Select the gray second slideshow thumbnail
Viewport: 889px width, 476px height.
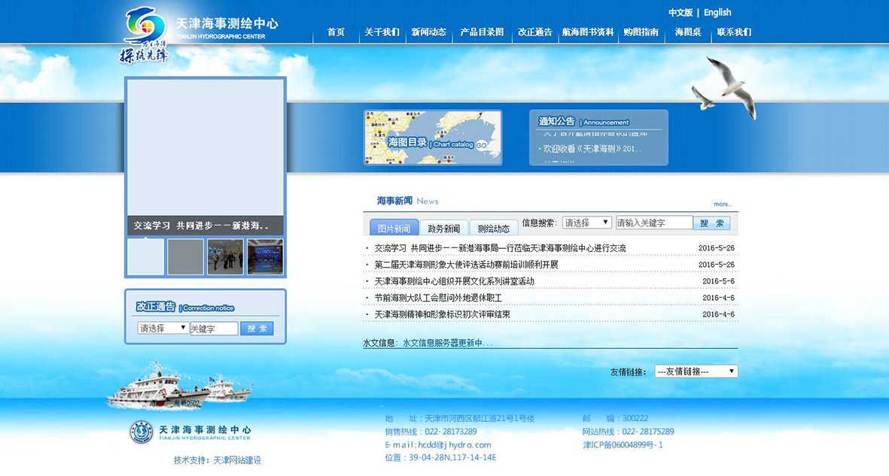point(185,256)
